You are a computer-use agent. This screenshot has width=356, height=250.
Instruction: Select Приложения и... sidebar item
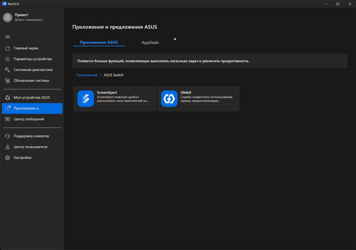[32, 108]
